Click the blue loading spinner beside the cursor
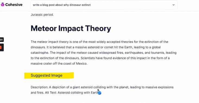 [100, 93]
